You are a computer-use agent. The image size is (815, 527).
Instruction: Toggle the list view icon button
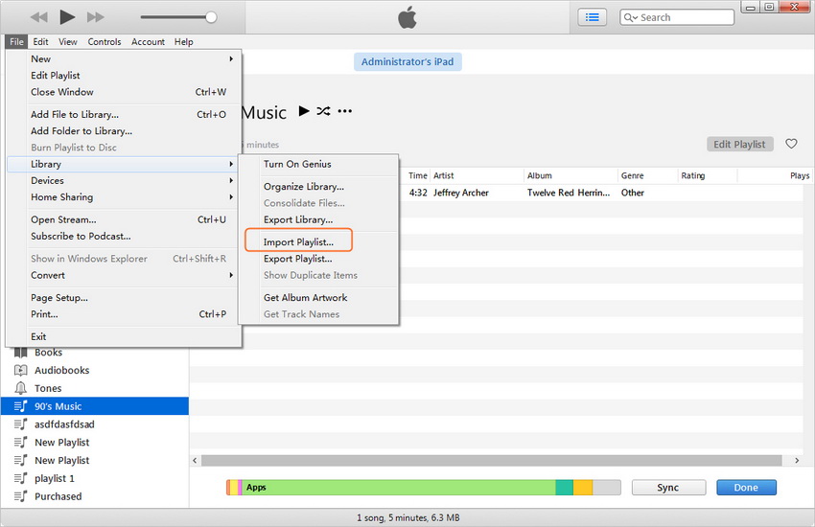[x=593, y=17]
